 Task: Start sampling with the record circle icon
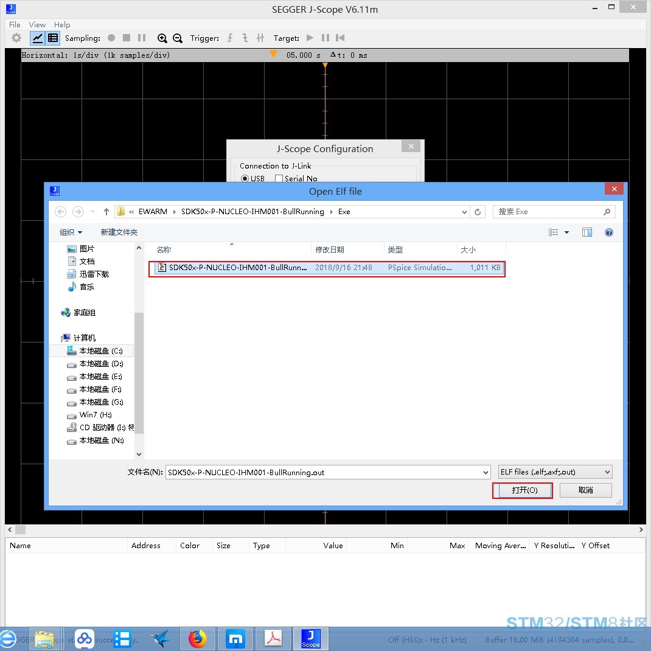pos(111,38)
